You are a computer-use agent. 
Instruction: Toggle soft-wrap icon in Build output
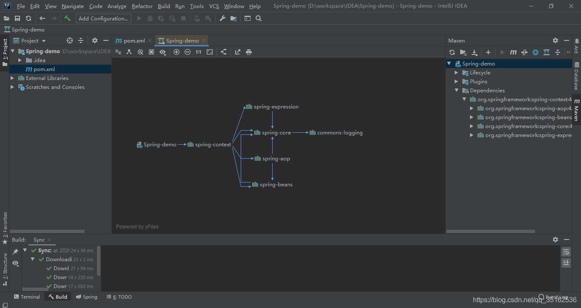tap(566, 252)
